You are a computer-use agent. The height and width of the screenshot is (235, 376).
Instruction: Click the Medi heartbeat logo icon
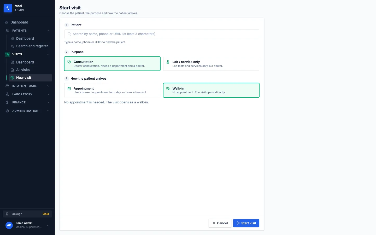tap(8, 8)
